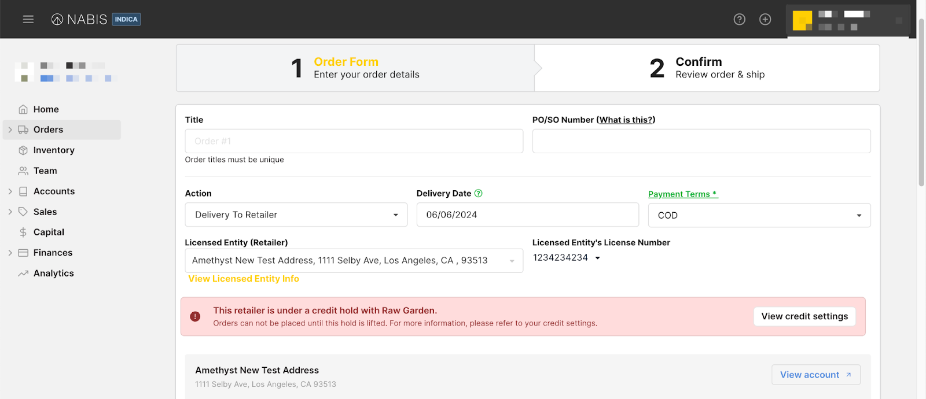Open the Action dropdown
The width and height of the screenshot is (926, 399).
[x=296, y=215]
